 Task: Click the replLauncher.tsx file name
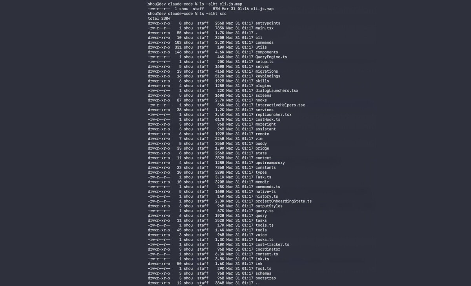tap(273, 115)
